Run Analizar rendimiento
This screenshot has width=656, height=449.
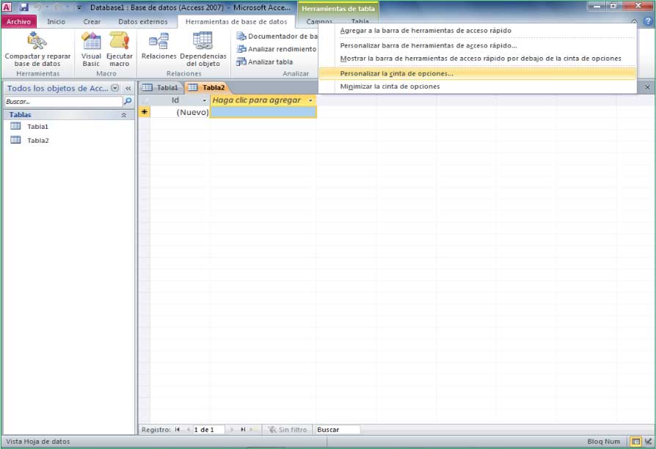pyautogui.click(x=277, y=49)
